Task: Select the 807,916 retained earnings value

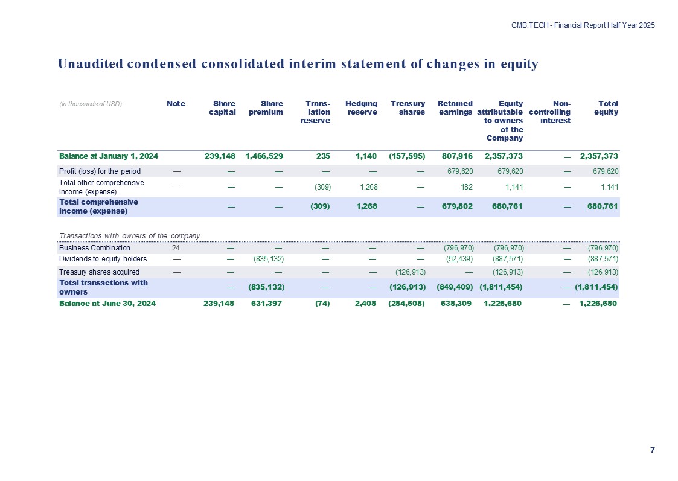Action: click(x=456, y=156)
